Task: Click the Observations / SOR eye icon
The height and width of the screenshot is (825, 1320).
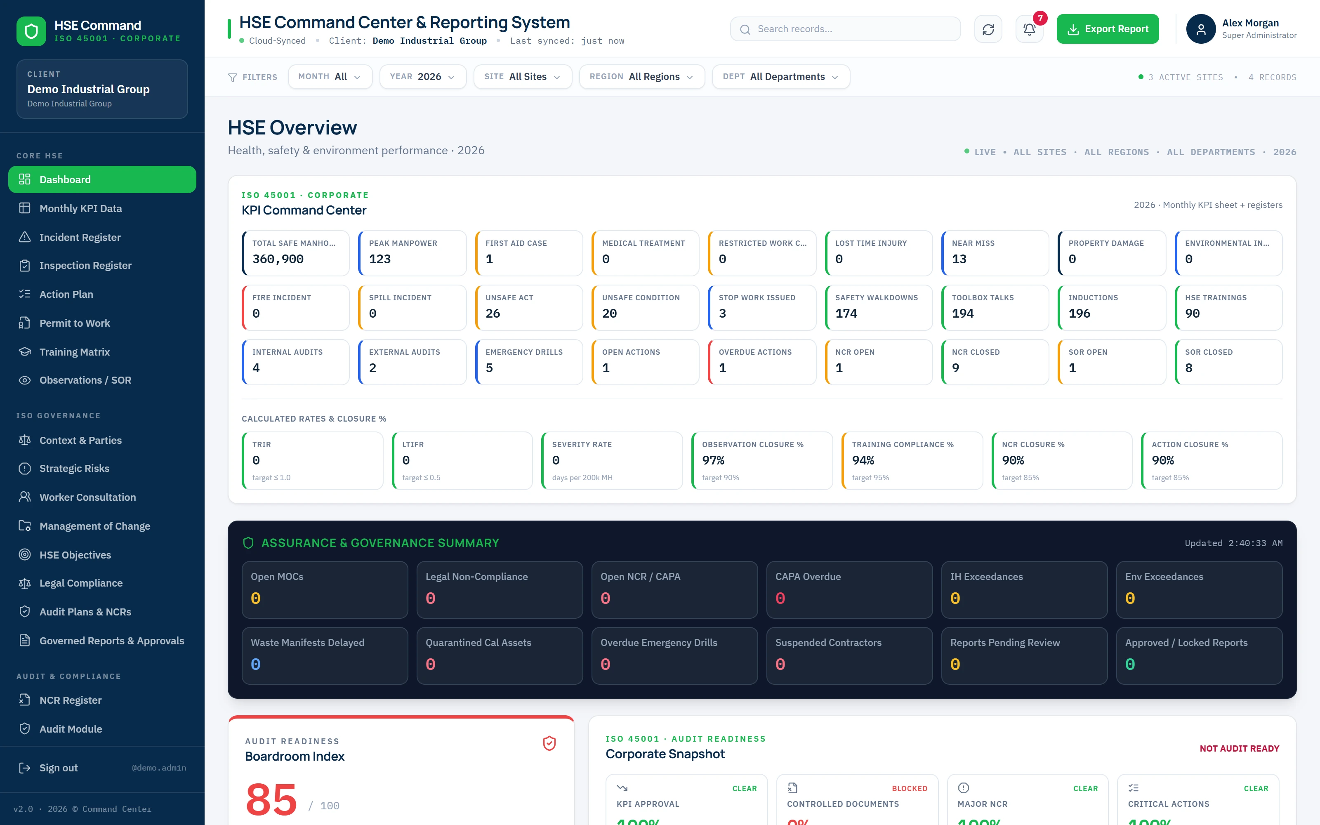Action: 25,380
